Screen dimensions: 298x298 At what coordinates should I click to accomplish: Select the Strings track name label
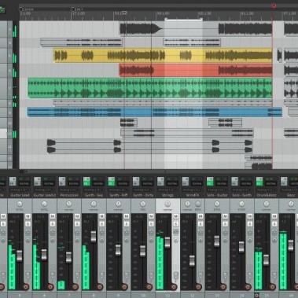167,195
